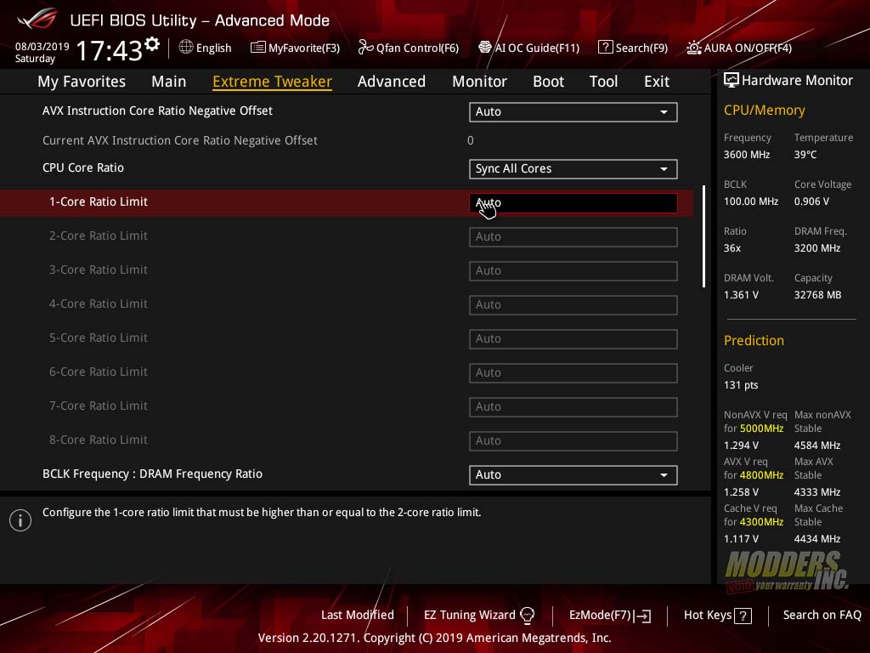This screenshot has width=870, height=653.
Task: Select the Exit tab
Action: tap(657, 82)
